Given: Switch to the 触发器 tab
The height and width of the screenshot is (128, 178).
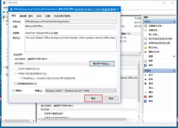Looking at the screenshot, I should point(23,16).
